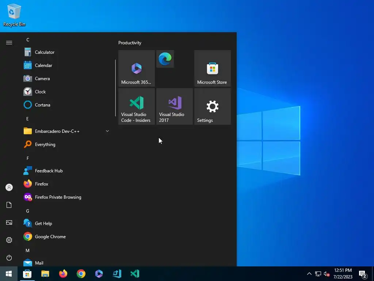This screenshot has height=281, width=374.
Task: Launch Visual Studio Code - Insiders tile
Action: 137,106
